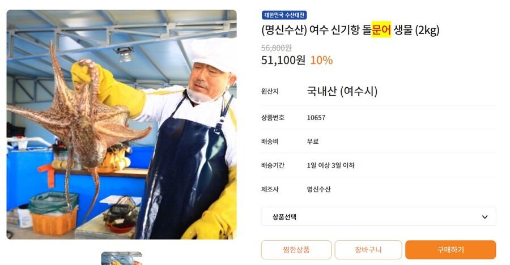
Task: Click the highlighted 문어 keyword in the title
Action: (x=381, y=30)
